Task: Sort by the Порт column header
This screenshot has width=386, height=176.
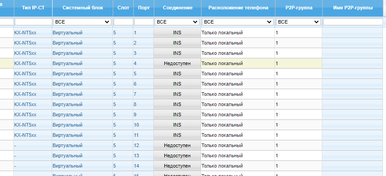Action: pyautogui.click(x=144, y=8)
